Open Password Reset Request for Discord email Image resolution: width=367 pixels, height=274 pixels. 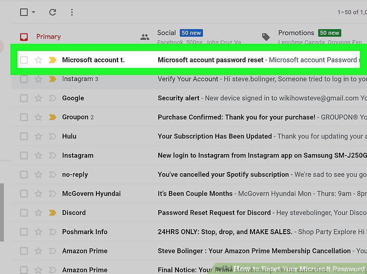point(189,213)
